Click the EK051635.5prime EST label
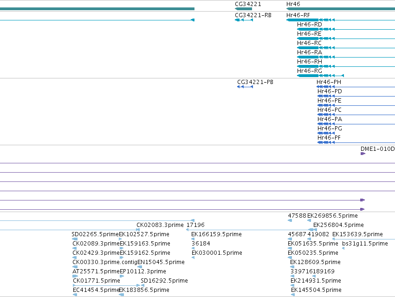Viewport: 395px width, 297px height. point(313,244)
